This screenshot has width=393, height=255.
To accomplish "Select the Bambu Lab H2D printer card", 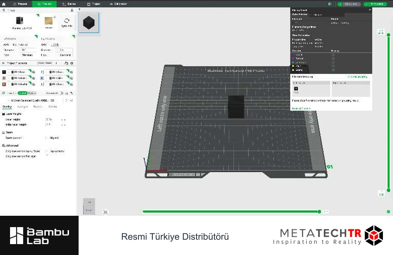I will tap(20, 23).
